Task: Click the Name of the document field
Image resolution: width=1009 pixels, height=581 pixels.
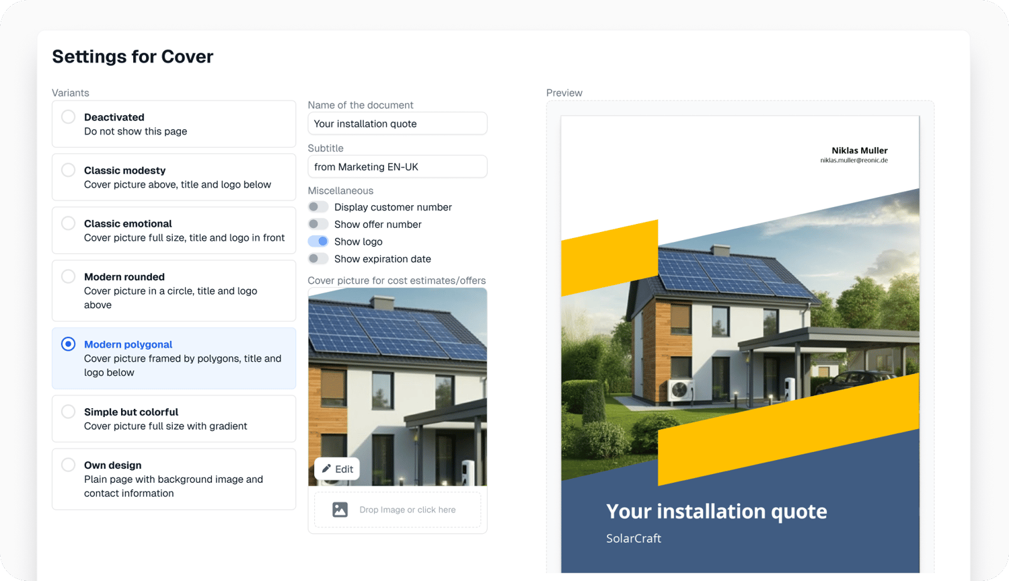Action: click(398, 124)
